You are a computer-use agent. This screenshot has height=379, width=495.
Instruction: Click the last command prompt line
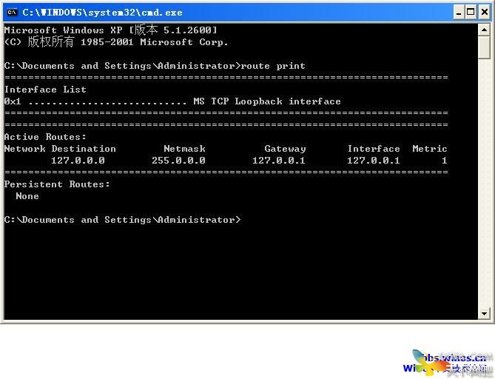[123, 220]
